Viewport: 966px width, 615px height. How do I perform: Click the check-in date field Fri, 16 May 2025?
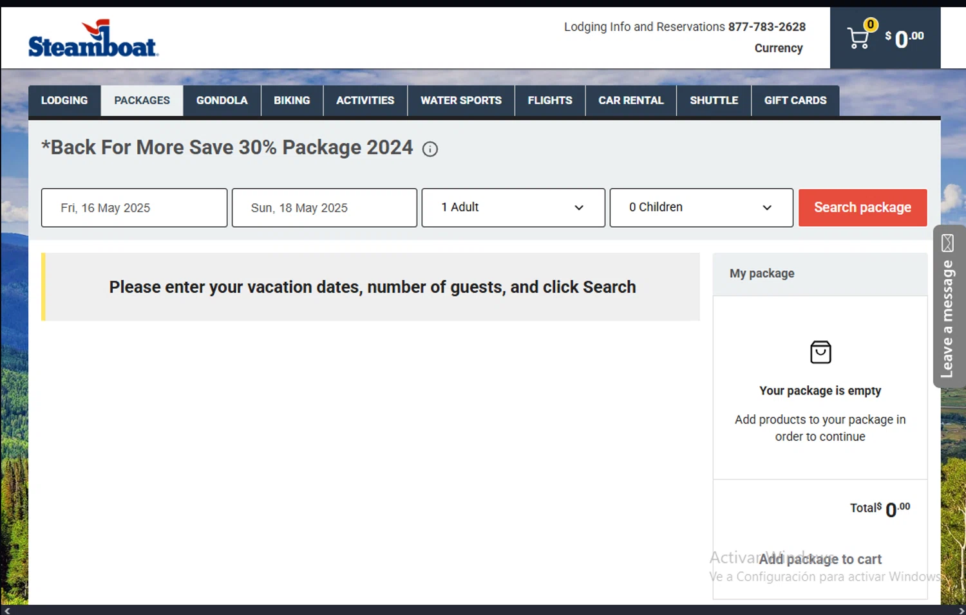click(x=134, y=208)
